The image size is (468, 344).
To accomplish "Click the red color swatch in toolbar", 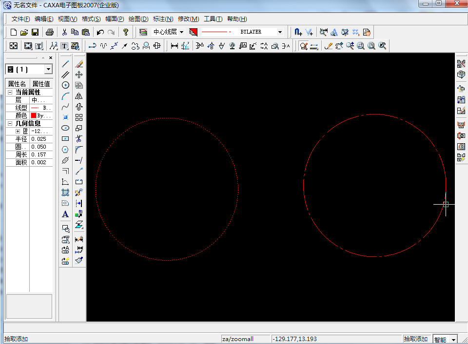I will (x=194, y=32).
